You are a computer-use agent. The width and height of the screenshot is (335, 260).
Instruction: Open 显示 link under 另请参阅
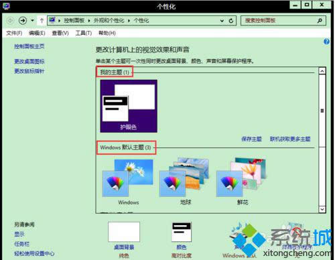click(19, 234)
